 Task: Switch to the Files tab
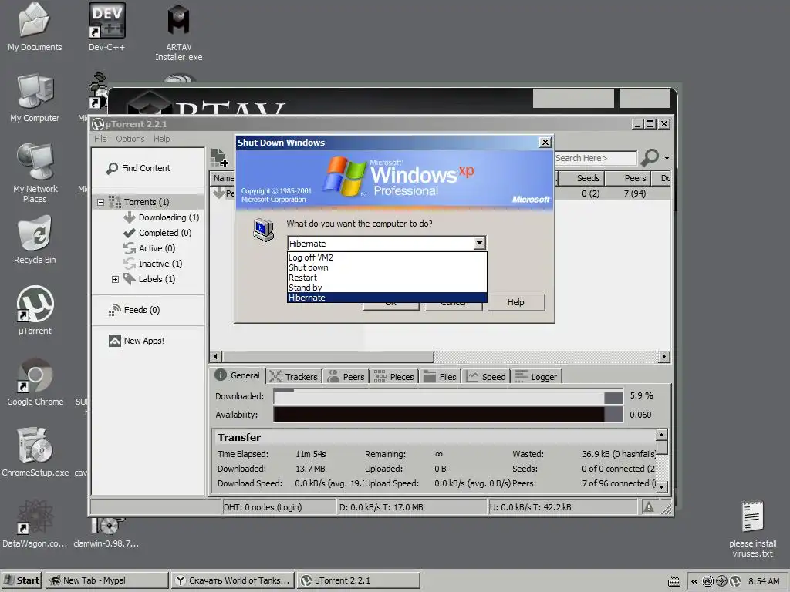click(441, 376)
